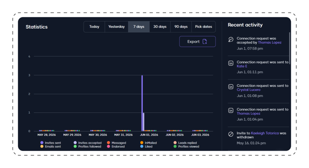Toggle Invites sent legend color dot
This screenshot has height=168, width=309.
pyautogui.click(x=42, y=143)
